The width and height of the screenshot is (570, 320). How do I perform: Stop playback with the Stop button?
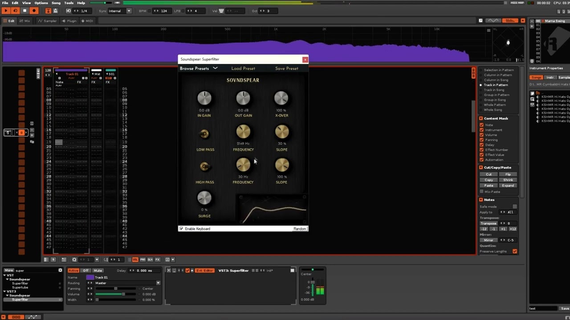click(x=24, y=11)
